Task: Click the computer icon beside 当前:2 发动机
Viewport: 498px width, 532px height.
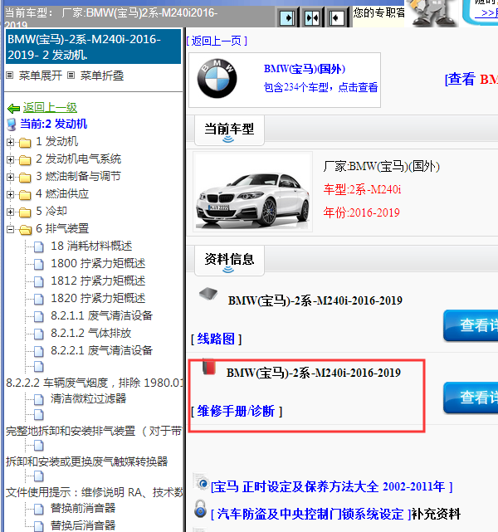Action: point(12,124)
